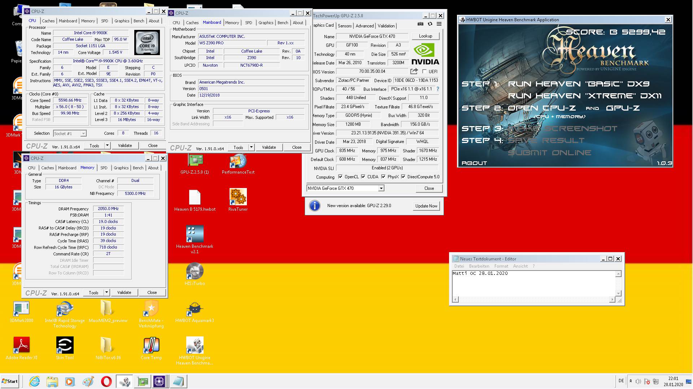The width and height of the screenshot is (693, 389).
Task: Toggle the DirectCompute 5.0 checkbox
Action: coord(403,177)
